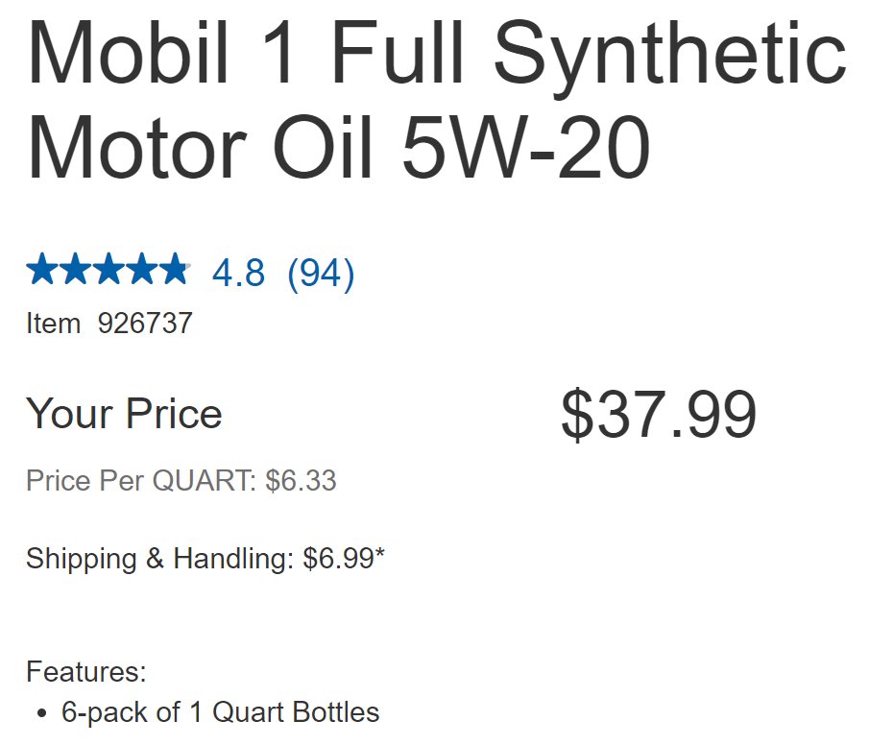This screenshot has height=745, width=869.
Task: Open the (94) reviews count link
Action: [x=321, y=275]
